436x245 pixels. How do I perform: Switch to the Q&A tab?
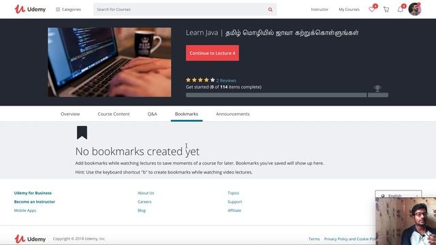click(x=152, y=114)
